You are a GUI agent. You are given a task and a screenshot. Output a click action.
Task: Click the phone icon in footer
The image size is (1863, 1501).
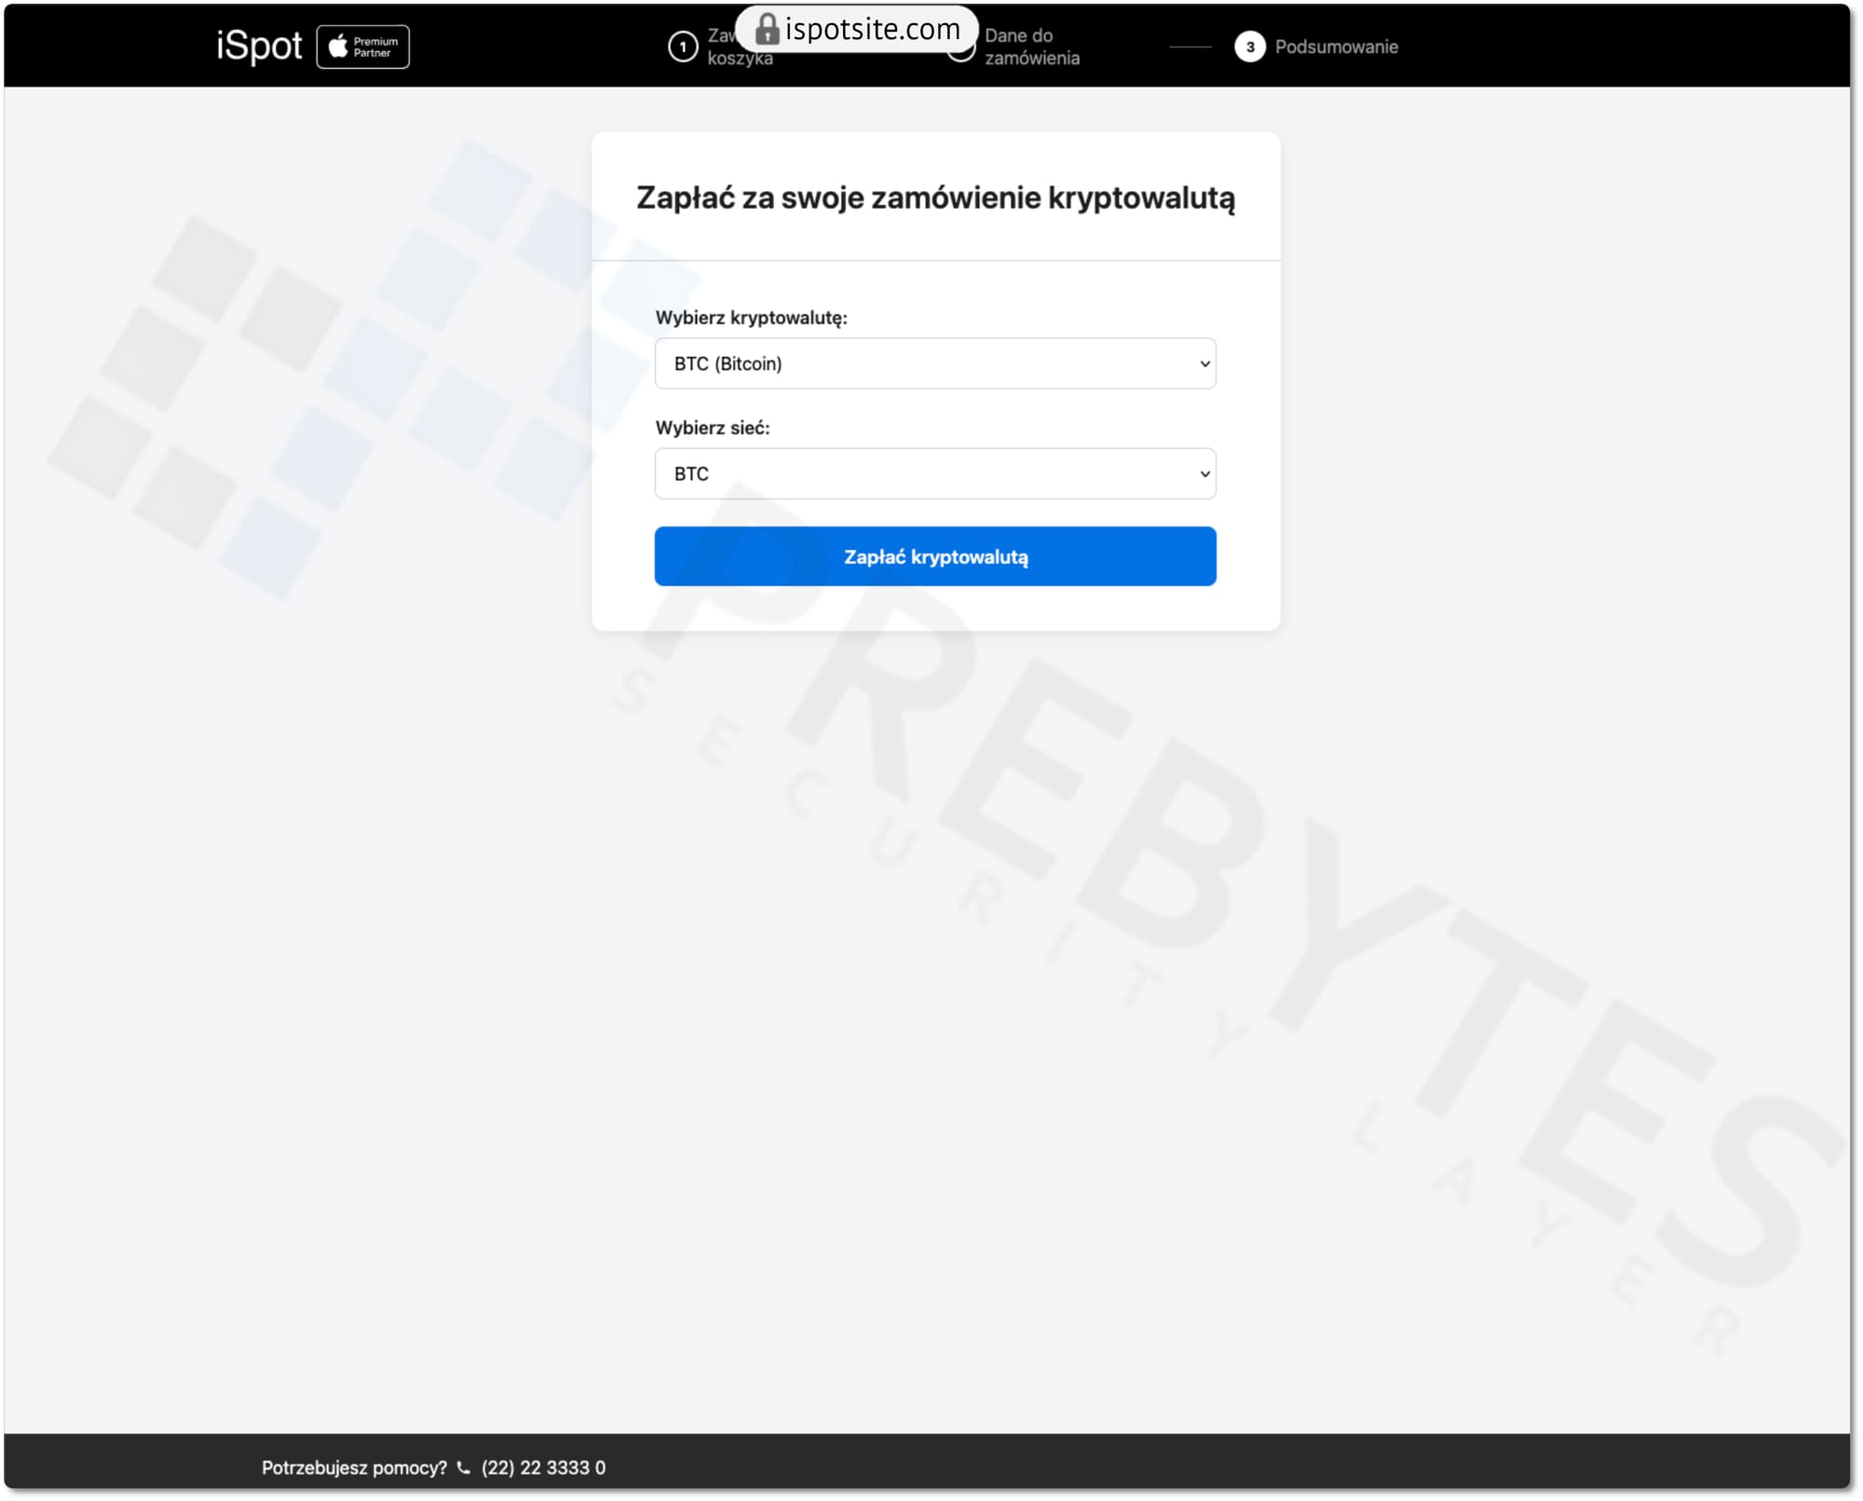(464, 1467)
